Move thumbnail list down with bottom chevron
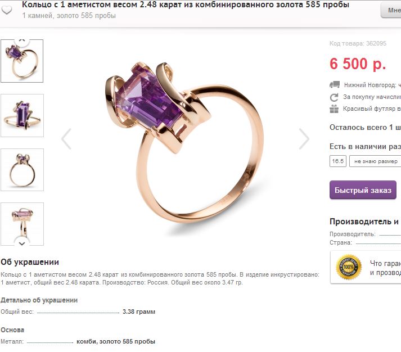Screen dimensions: 401x352 (x=22, y=243)
